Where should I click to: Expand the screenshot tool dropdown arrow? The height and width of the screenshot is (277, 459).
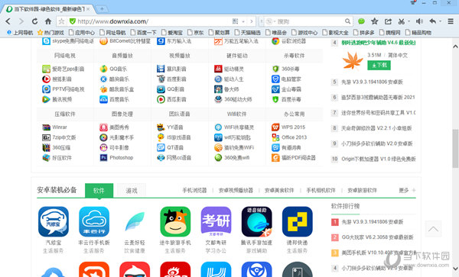(x=409, y=21)
